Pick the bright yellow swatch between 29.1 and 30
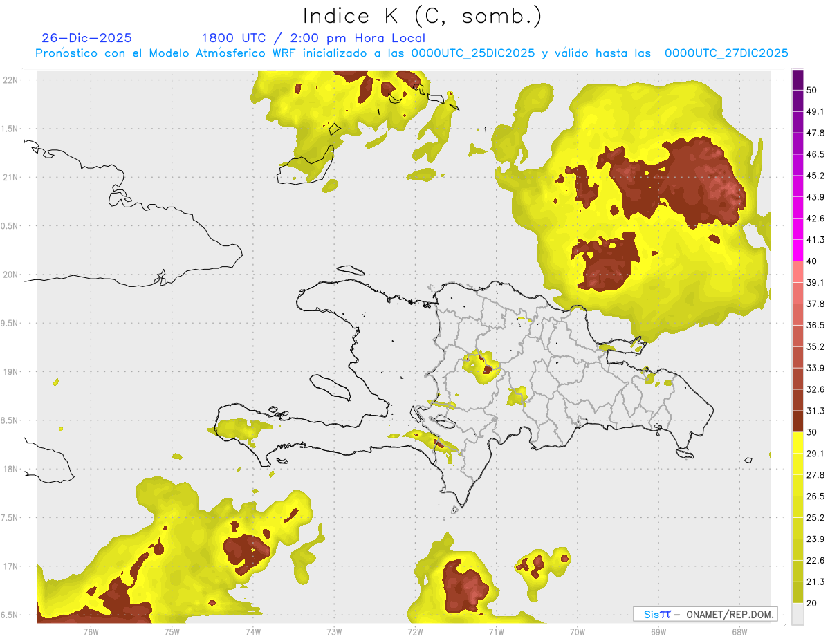 pyautogui.click(x=797, y=443)
